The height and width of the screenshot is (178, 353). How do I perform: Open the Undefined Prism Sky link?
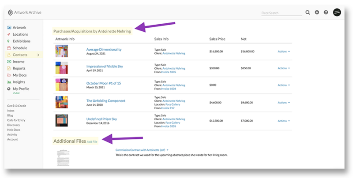point(101,119)
